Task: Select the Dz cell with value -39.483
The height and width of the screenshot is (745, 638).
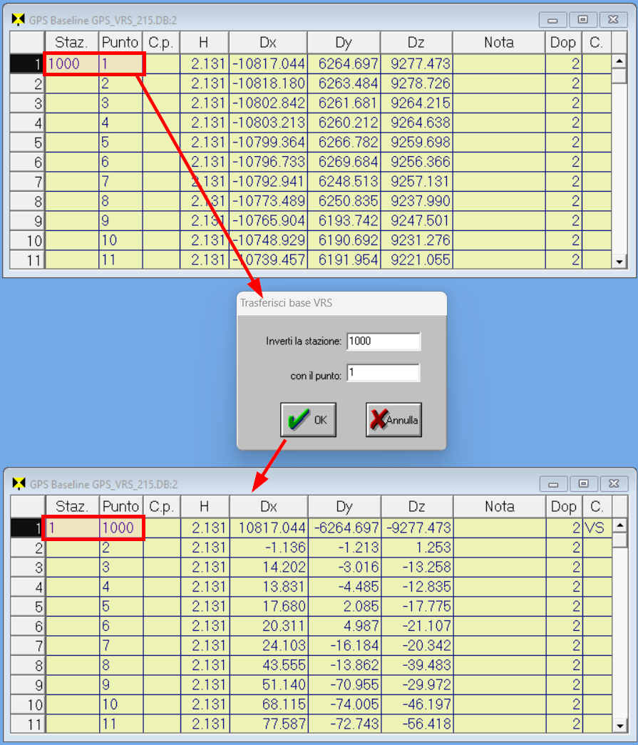Action: (416, 666)
